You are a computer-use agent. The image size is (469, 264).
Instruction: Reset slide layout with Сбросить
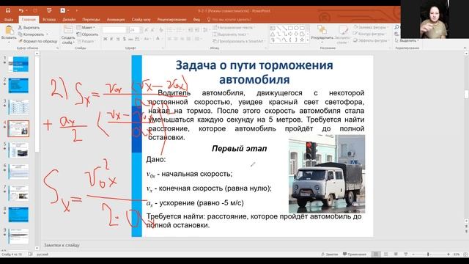point(87,34)
